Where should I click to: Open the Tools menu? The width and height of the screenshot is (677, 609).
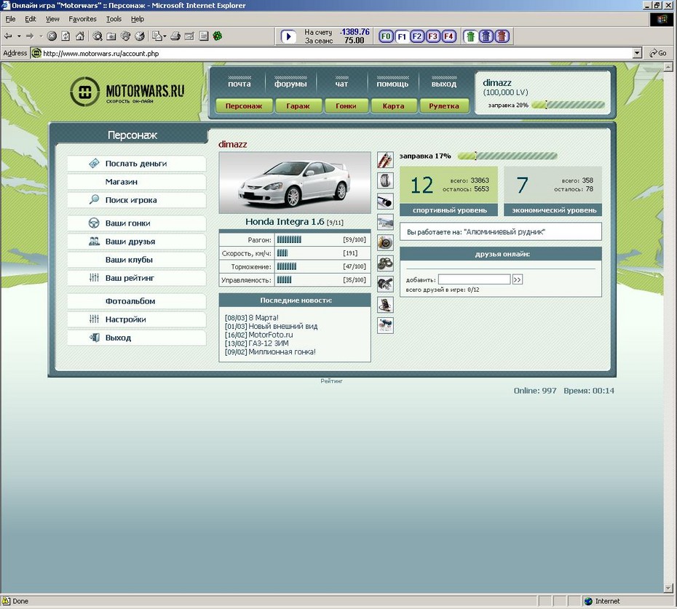pos(114,19)
